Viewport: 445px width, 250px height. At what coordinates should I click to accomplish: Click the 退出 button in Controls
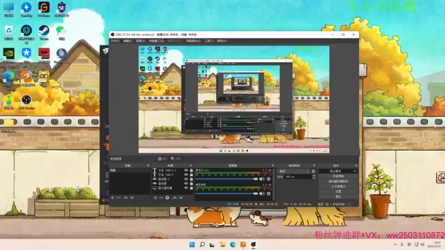[x=338, y=197]
